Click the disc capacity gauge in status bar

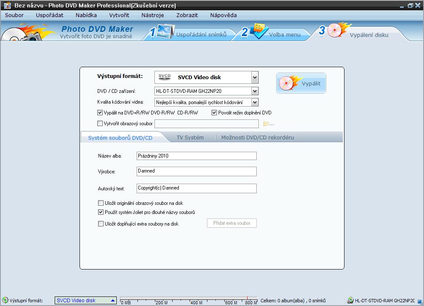188,301
